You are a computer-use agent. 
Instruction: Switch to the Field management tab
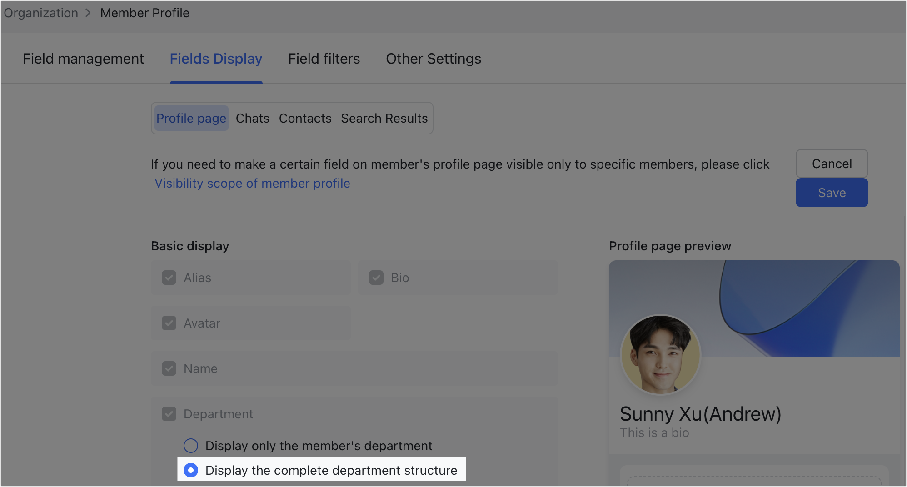[83, 58]
